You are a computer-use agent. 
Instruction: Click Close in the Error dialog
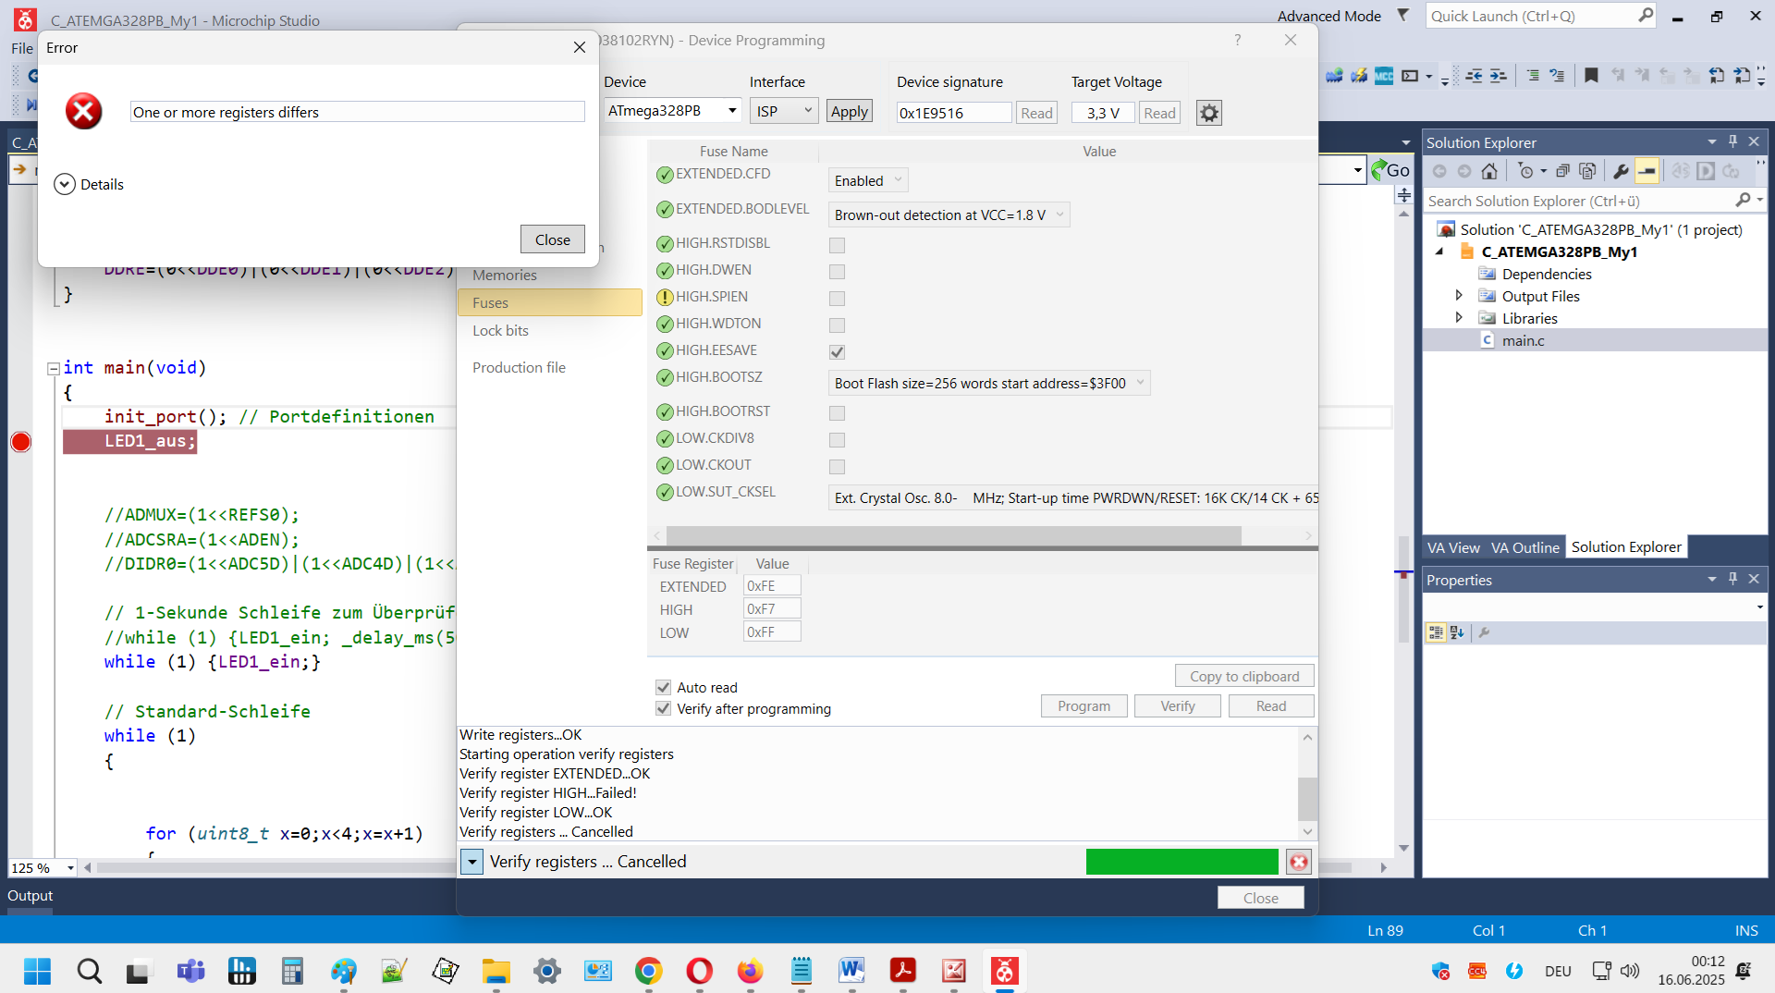552,239
